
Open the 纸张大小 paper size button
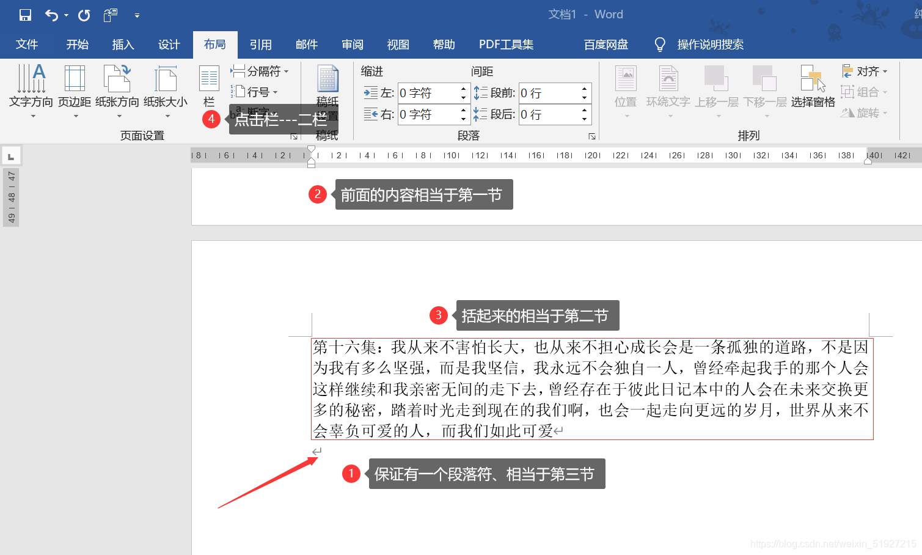pyautogui.click(x=166, y=90)
